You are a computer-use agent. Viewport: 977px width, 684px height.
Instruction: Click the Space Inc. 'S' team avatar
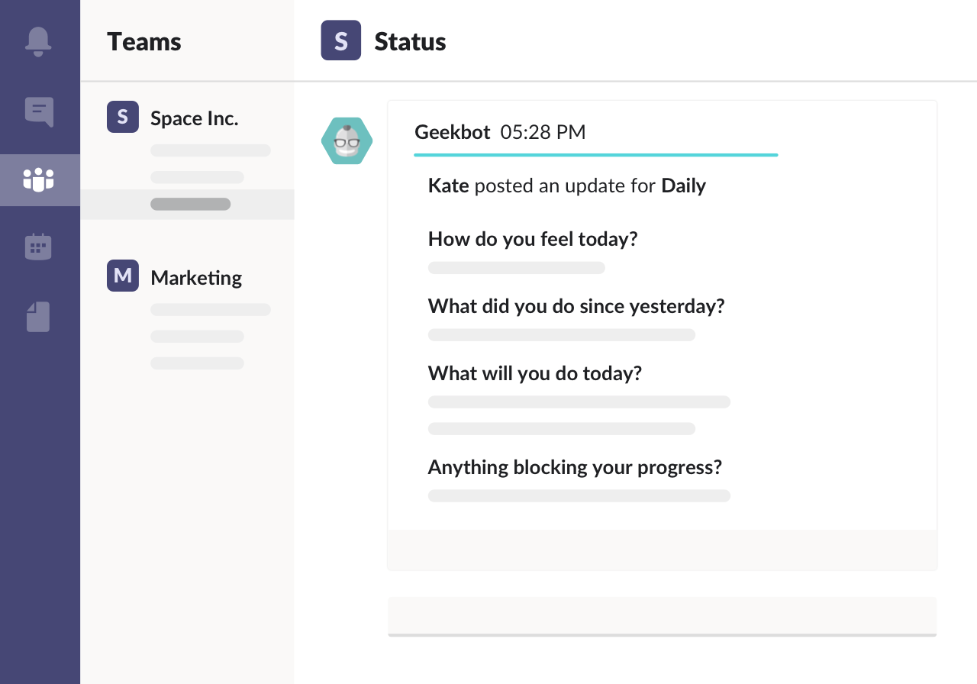[x=123, y=118]
